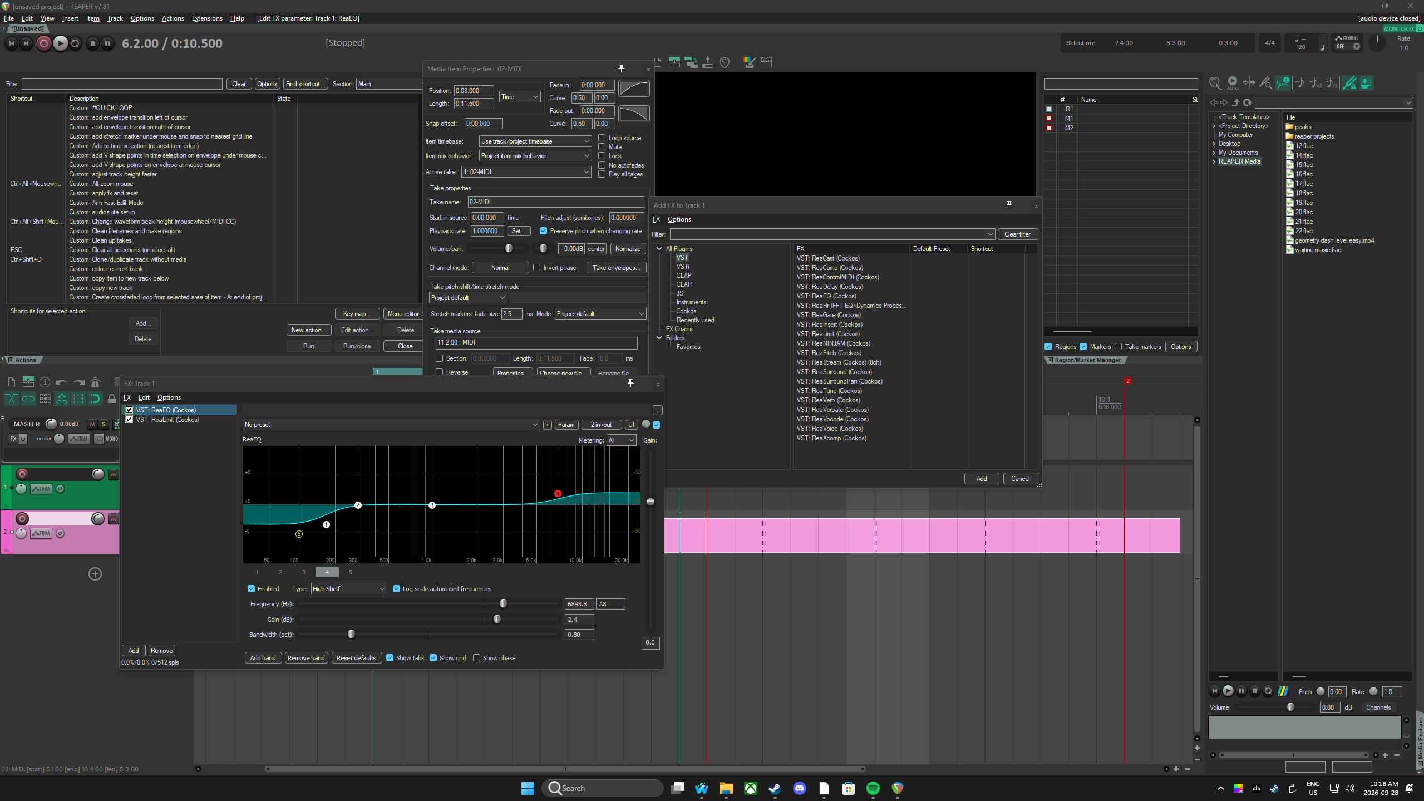Toggle the locking padlock icon
This screenshot has width=1424, height=801.
pyautogui.click(x=112, y=399)
